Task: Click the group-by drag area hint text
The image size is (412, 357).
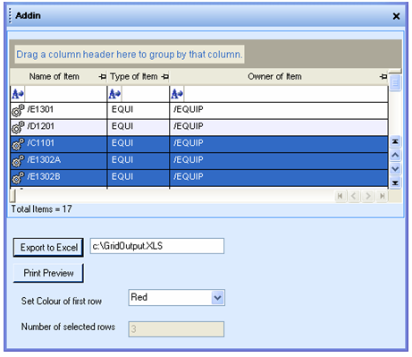Action: 130,55
